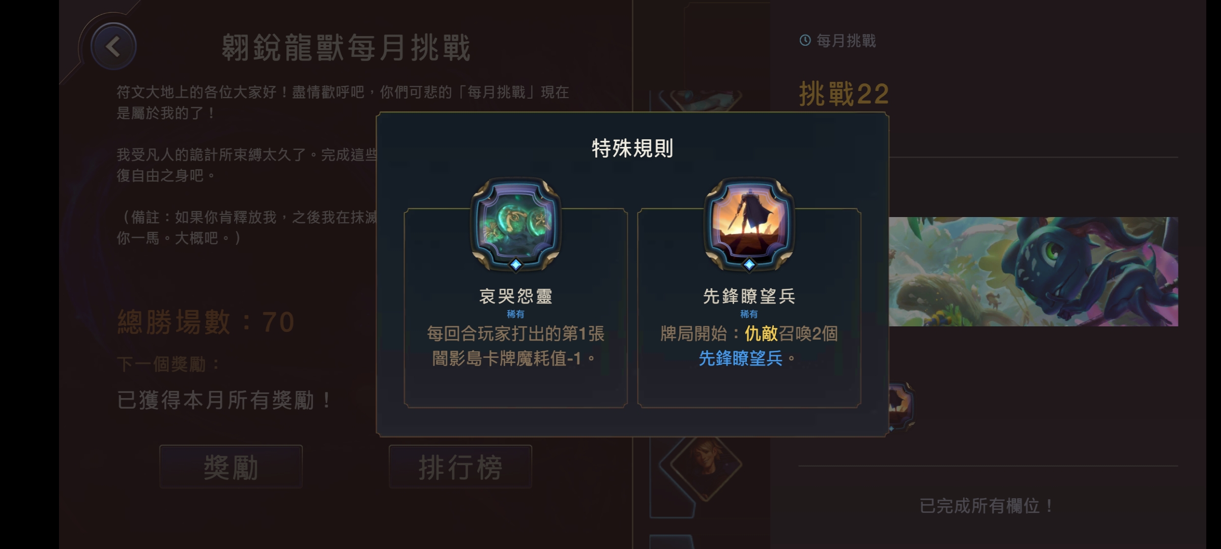Screen dimensions: 1221x549
Task: Tap the champion portrait diamond icon
Action: click(x=705, y=464)
